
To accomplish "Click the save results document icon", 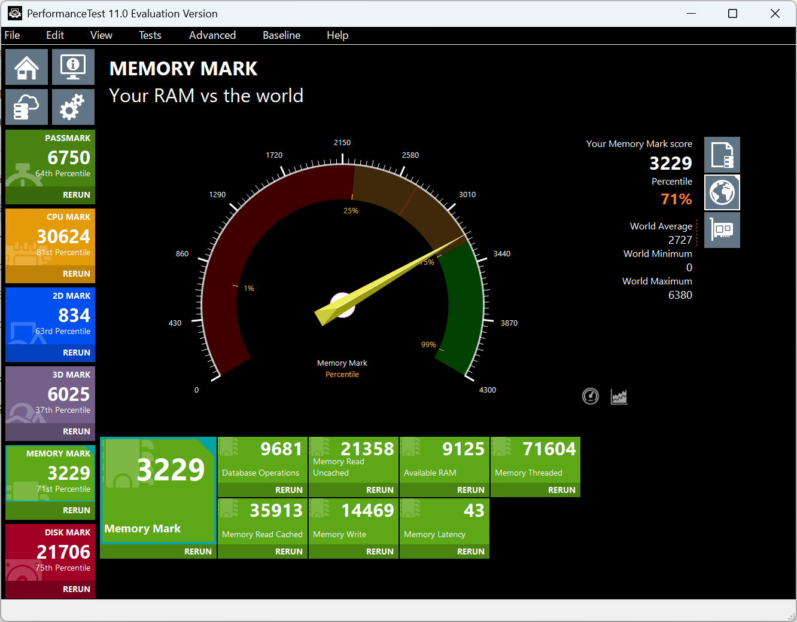I will click(722, 155).
